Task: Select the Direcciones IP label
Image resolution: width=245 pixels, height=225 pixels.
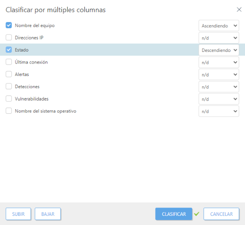Action: [x=29, y=38]
